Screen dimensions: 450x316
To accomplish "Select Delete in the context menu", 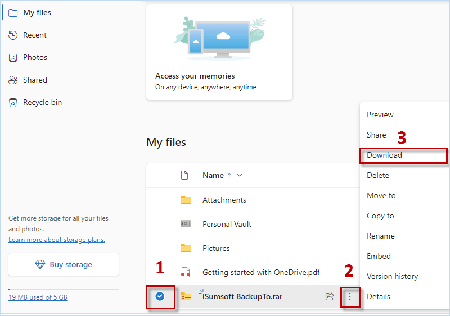I will pyautogui.click(x=377, y=175).
